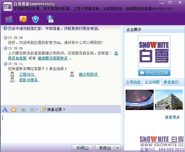Click the police hat report icon
The width and height of the screenshot is (185, 152).
point(50,19)
